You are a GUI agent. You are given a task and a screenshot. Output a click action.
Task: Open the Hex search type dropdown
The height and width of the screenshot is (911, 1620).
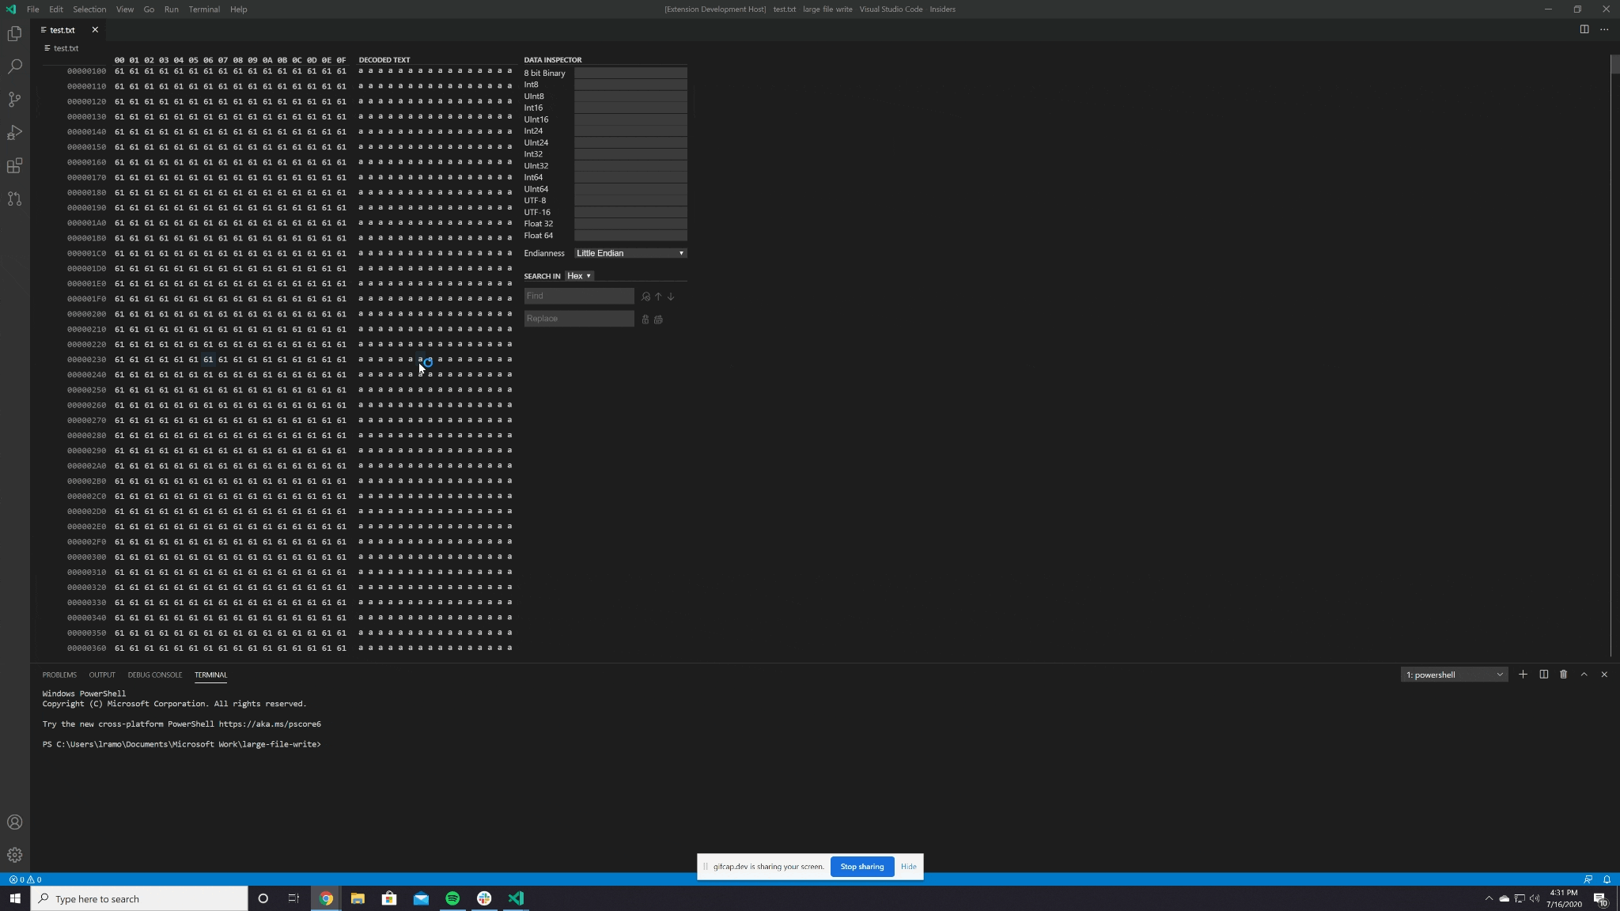pos(579,276)
